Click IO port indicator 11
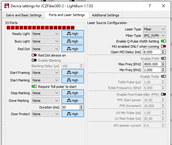Screen dimensions: 172x145 [56, 28]
